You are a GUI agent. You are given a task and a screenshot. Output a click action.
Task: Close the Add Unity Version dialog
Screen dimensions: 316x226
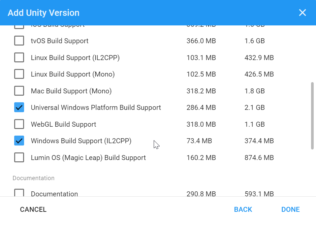point(302,13)
